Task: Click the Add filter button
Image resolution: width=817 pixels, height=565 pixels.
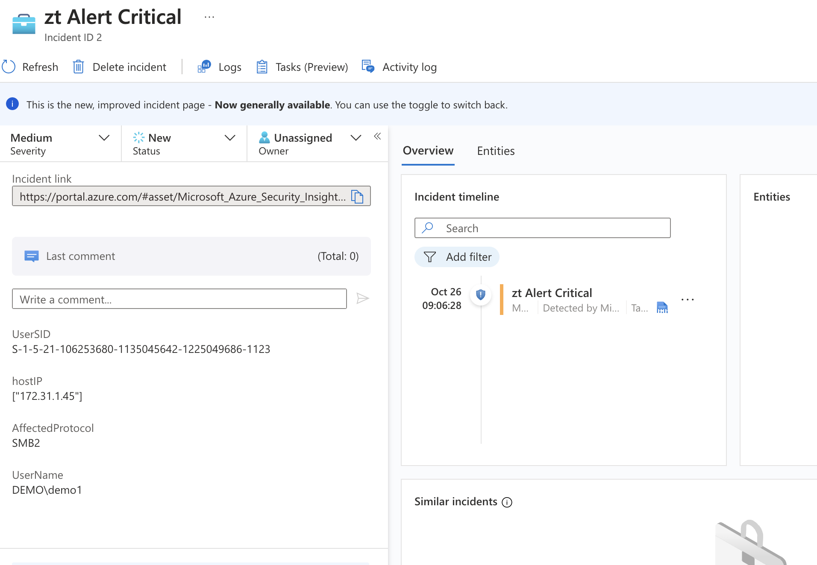Action: [x=457, y=257]
